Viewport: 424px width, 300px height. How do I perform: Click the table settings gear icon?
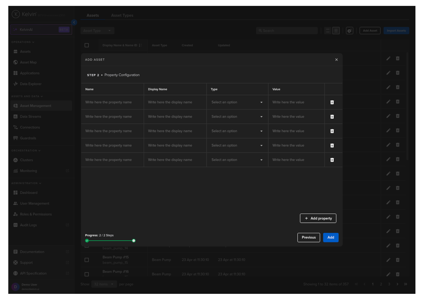[349, 31]
